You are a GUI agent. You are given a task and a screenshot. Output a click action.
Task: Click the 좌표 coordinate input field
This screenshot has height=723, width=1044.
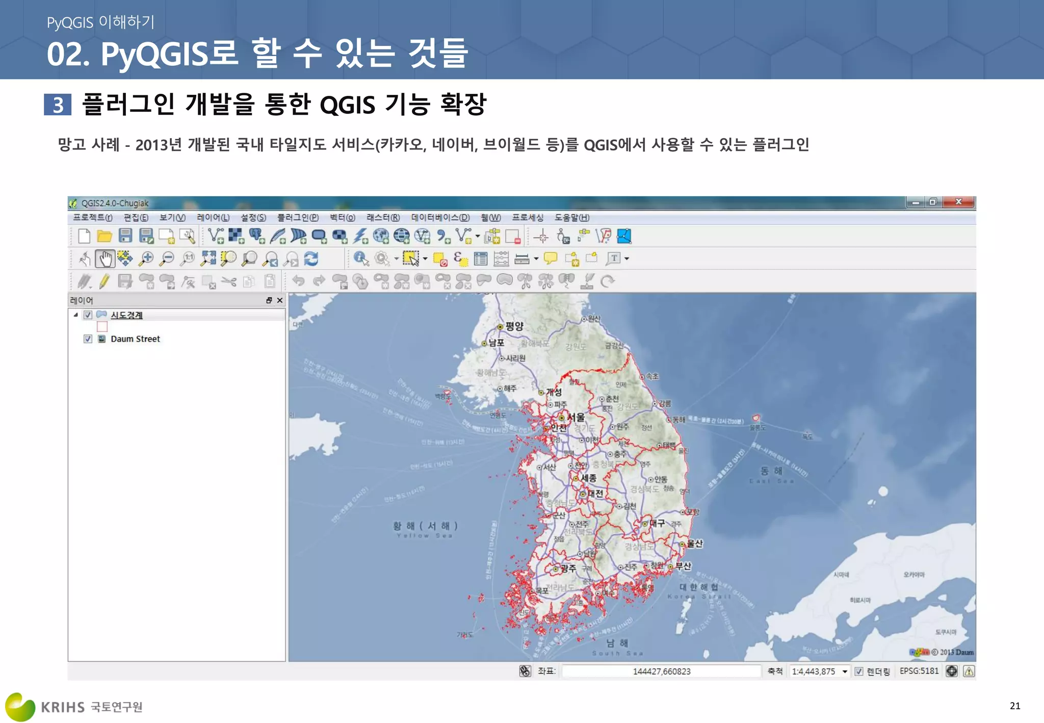661,672
